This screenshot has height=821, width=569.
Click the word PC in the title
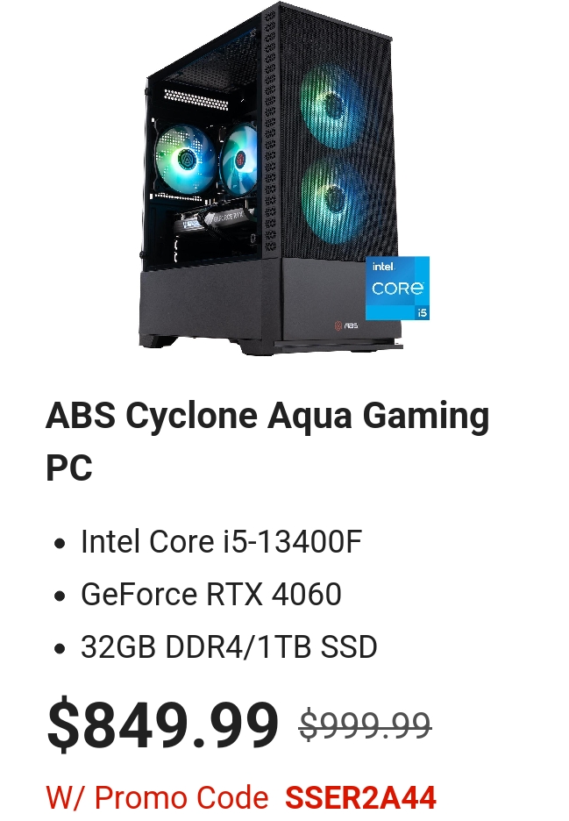pos(69,468)
